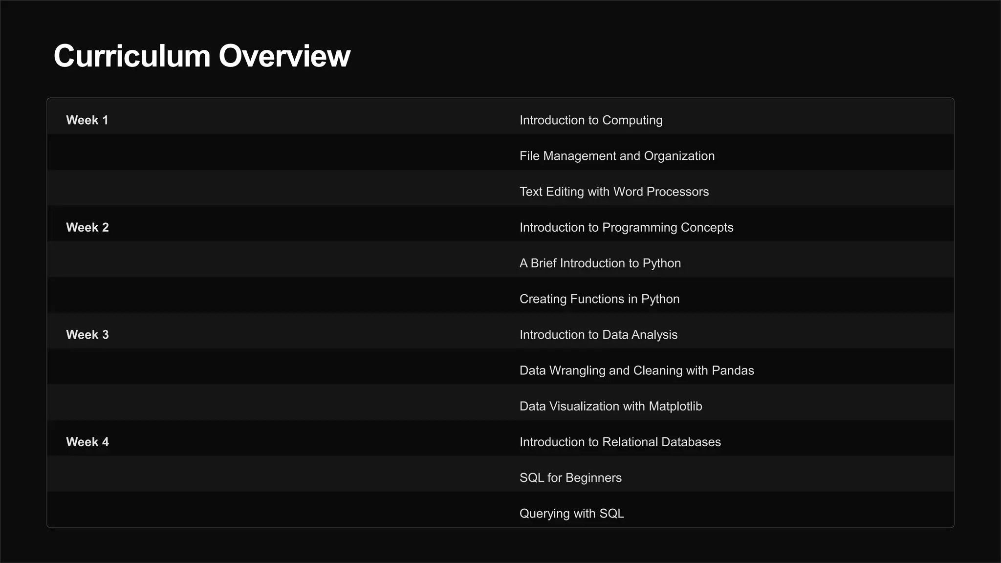
Task: Select the Week 3 label
Action: click(x=87, y=335)
